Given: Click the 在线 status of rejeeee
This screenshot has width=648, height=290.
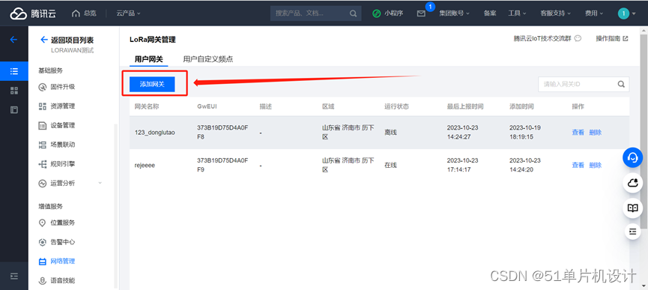Looking at the screenshot, I should point(390,166).
